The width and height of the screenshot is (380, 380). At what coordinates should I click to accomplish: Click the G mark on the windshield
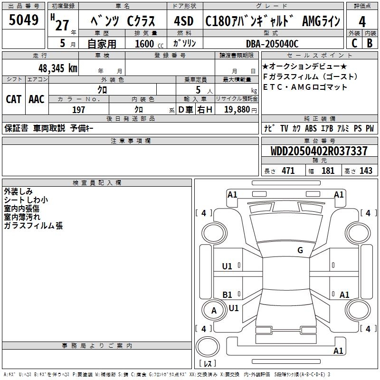pos(300,250)
